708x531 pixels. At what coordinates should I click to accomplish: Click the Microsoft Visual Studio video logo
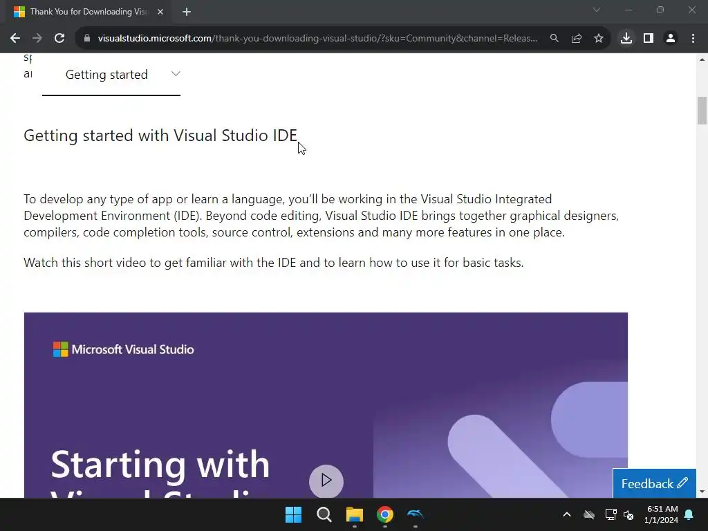[123, 349]
